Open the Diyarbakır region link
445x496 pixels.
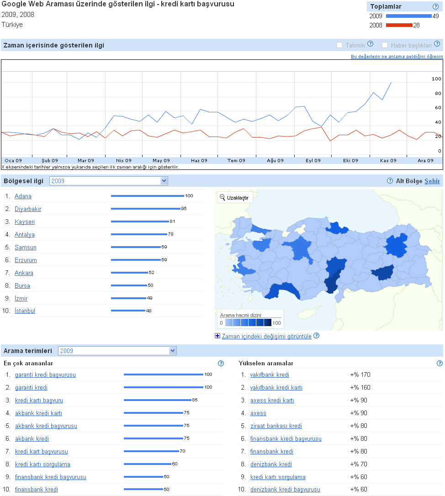click(28, 209)
